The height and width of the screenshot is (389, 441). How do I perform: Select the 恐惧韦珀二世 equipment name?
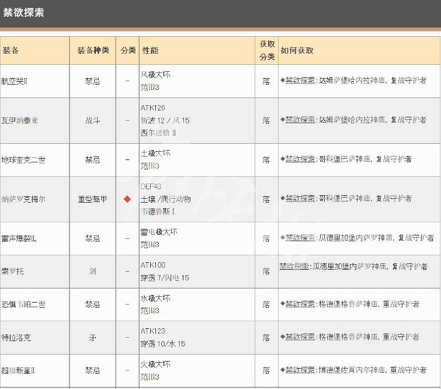(23, 304)
